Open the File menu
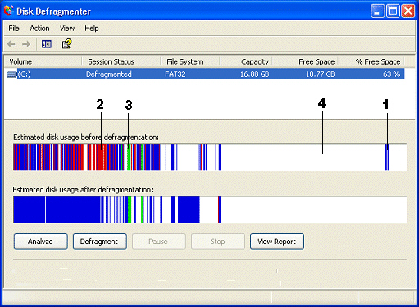This screenshot has width=419, height=307. (x=14, y=29)
